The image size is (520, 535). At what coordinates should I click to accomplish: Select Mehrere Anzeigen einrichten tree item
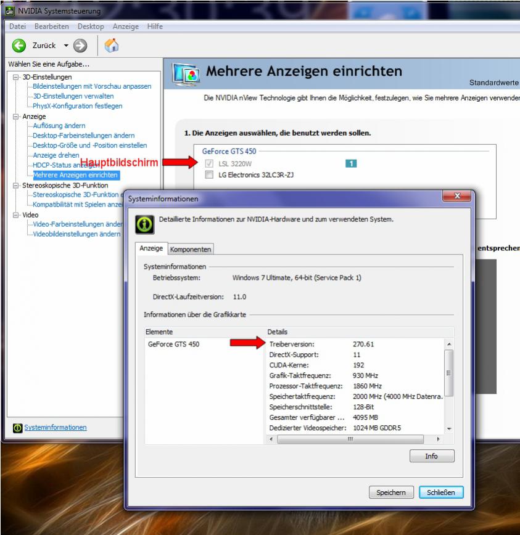pos(76,175)
